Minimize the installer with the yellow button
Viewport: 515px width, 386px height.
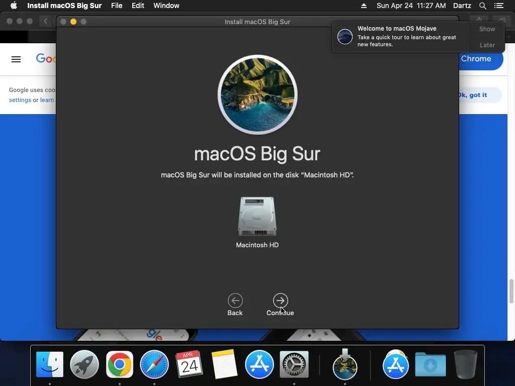click(x=73, y=22)
